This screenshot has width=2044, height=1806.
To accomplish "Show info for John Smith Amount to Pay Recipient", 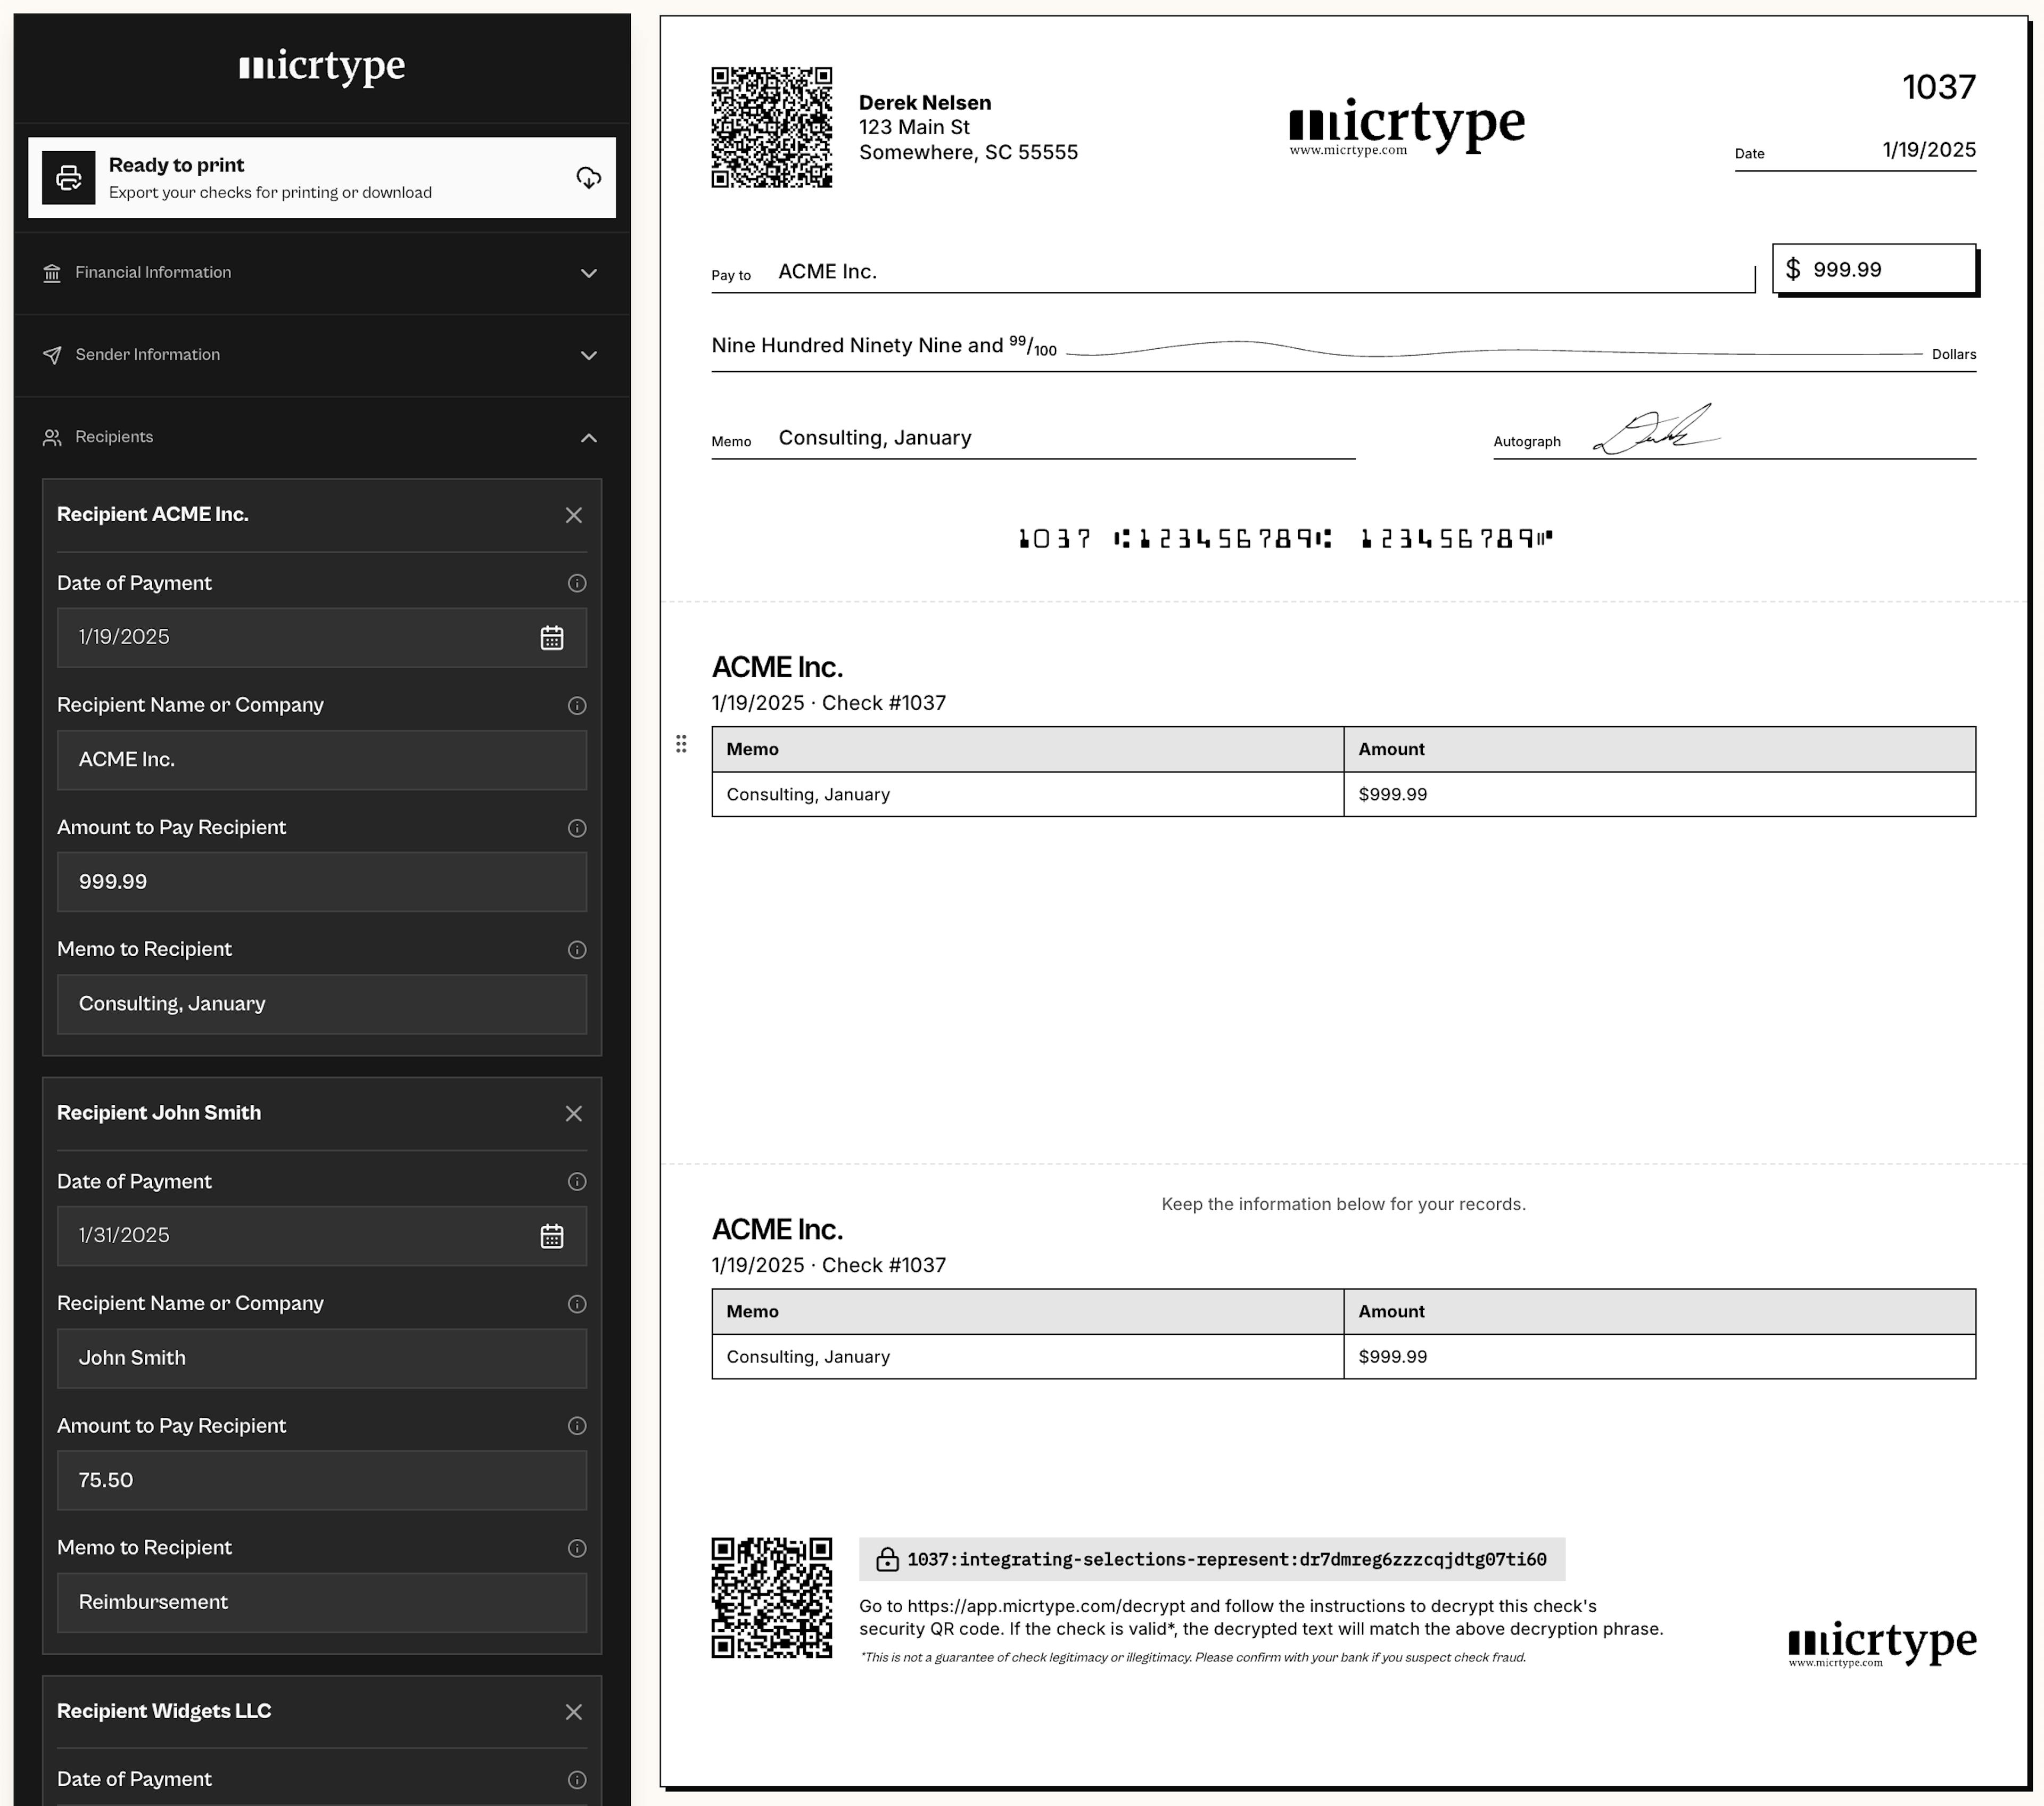I will (577, 1426).
